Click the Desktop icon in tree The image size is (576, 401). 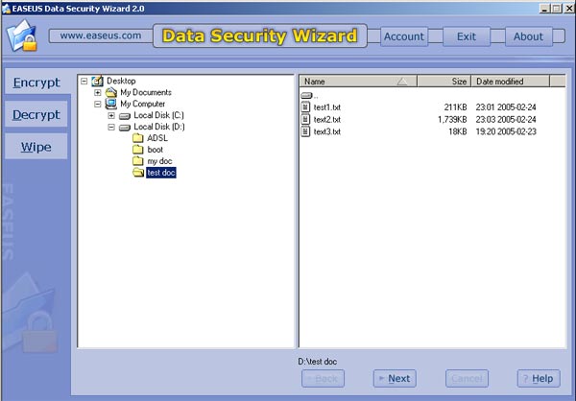pyautogui.click(x=97, y=81)
